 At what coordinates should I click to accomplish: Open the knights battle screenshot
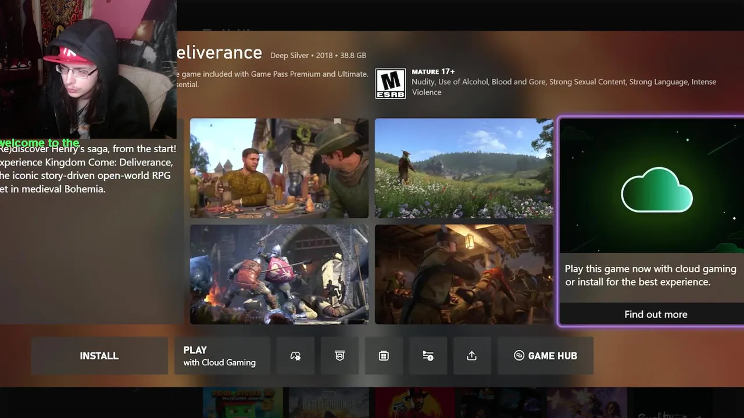[279, 274]
